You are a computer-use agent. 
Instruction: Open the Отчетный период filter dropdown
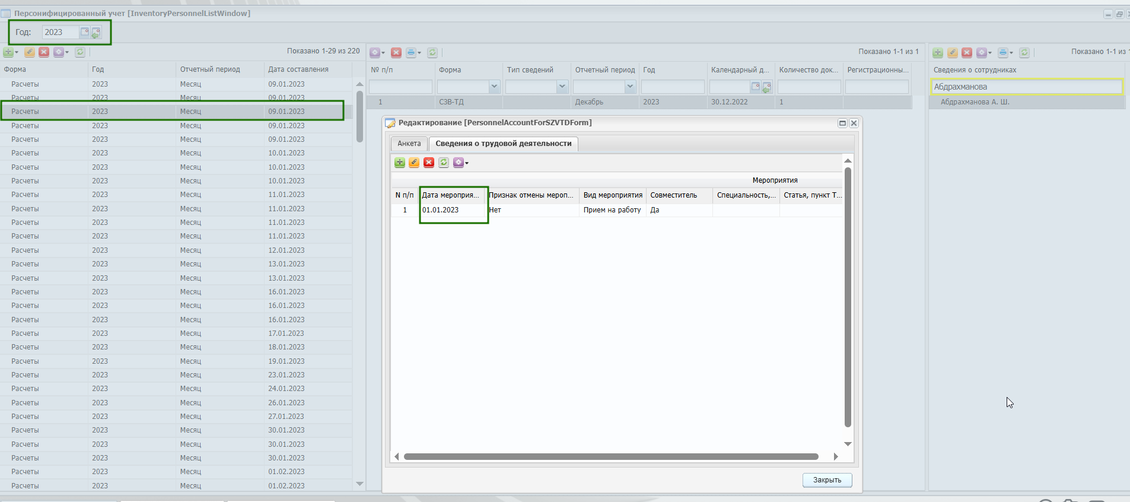pos(630,87)
